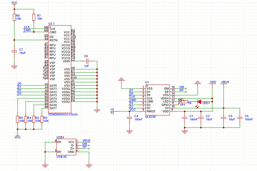Click the D3 net label at U2.1
Image resolution: width=257 pixels, height=171 pixels.
click(19, 93)
